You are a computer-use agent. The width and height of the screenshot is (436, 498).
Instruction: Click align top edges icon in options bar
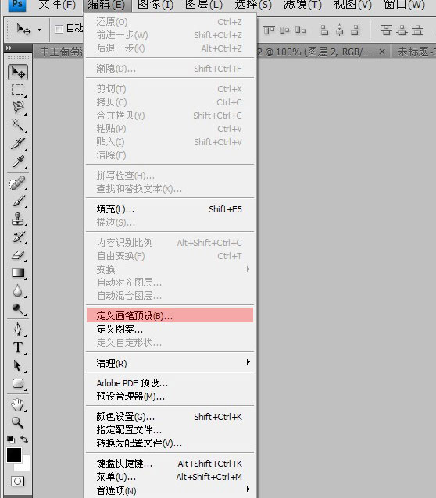(x=269, y=30)
